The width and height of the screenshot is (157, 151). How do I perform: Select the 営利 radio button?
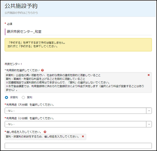23,98
